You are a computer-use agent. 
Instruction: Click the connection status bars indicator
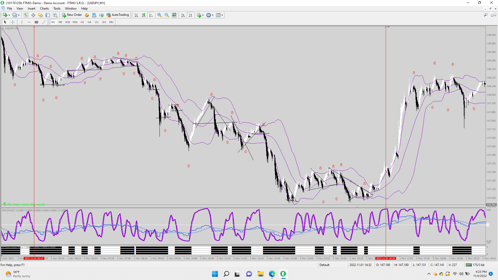[469, 265]
